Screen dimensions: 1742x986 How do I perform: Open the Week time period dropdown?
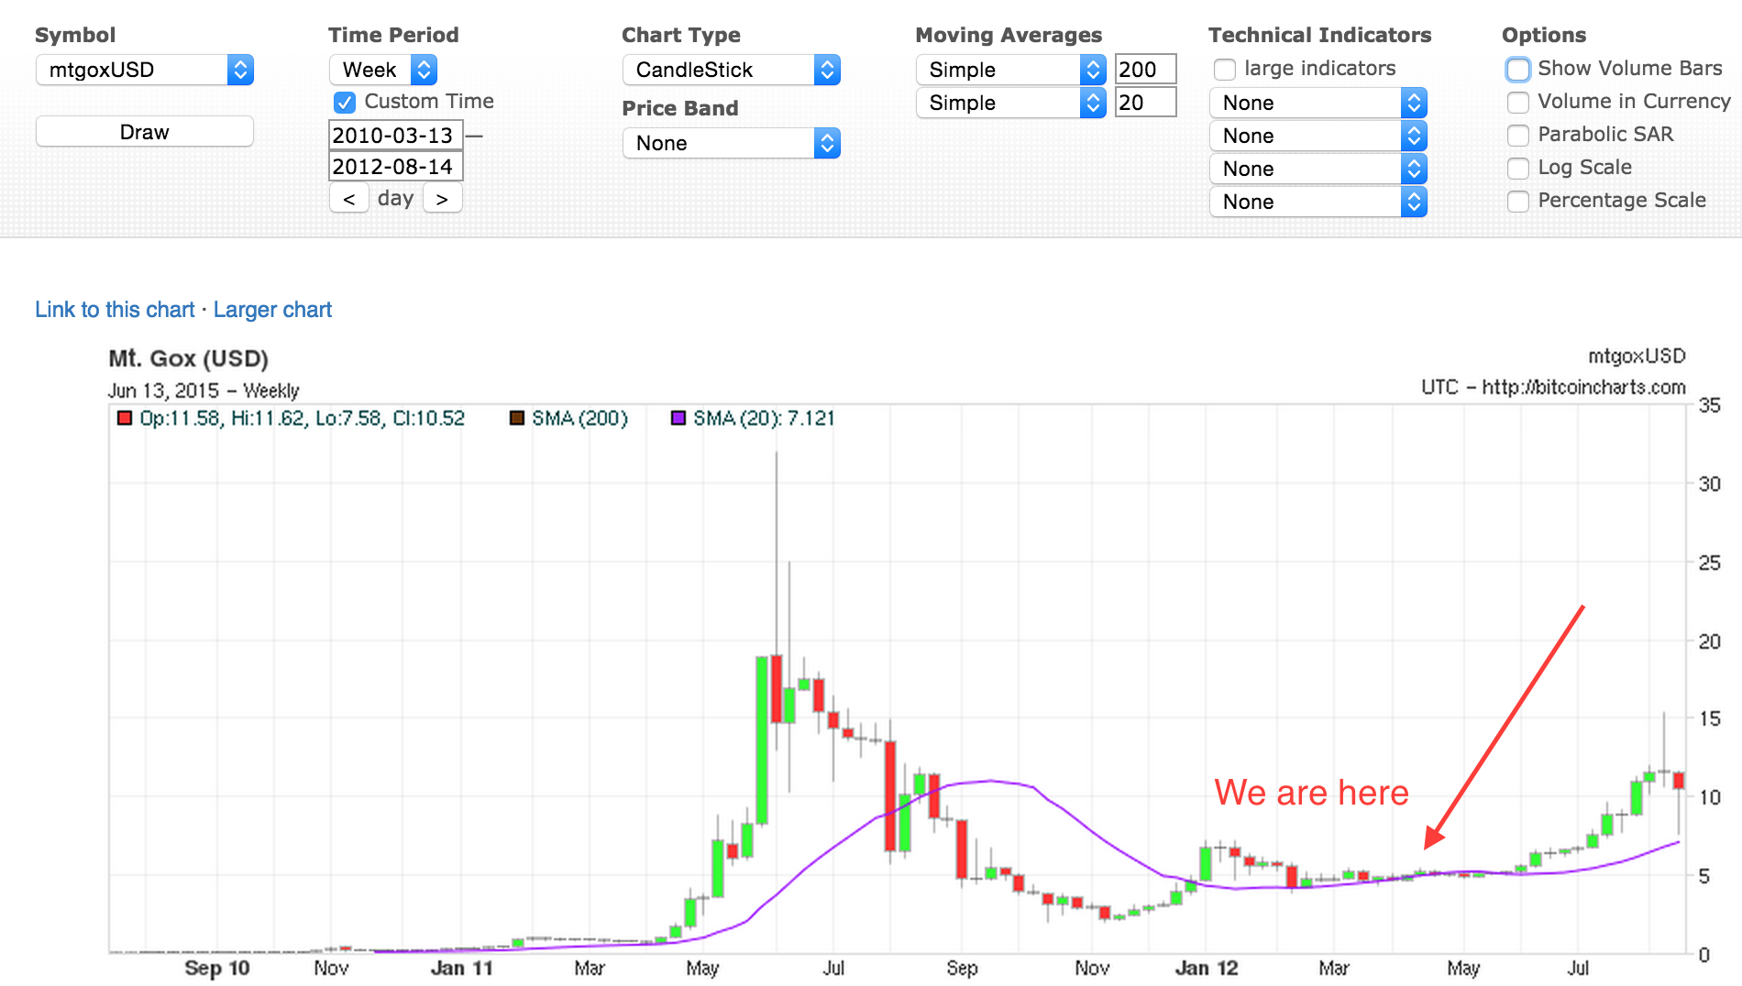click(x=383, y=70)
